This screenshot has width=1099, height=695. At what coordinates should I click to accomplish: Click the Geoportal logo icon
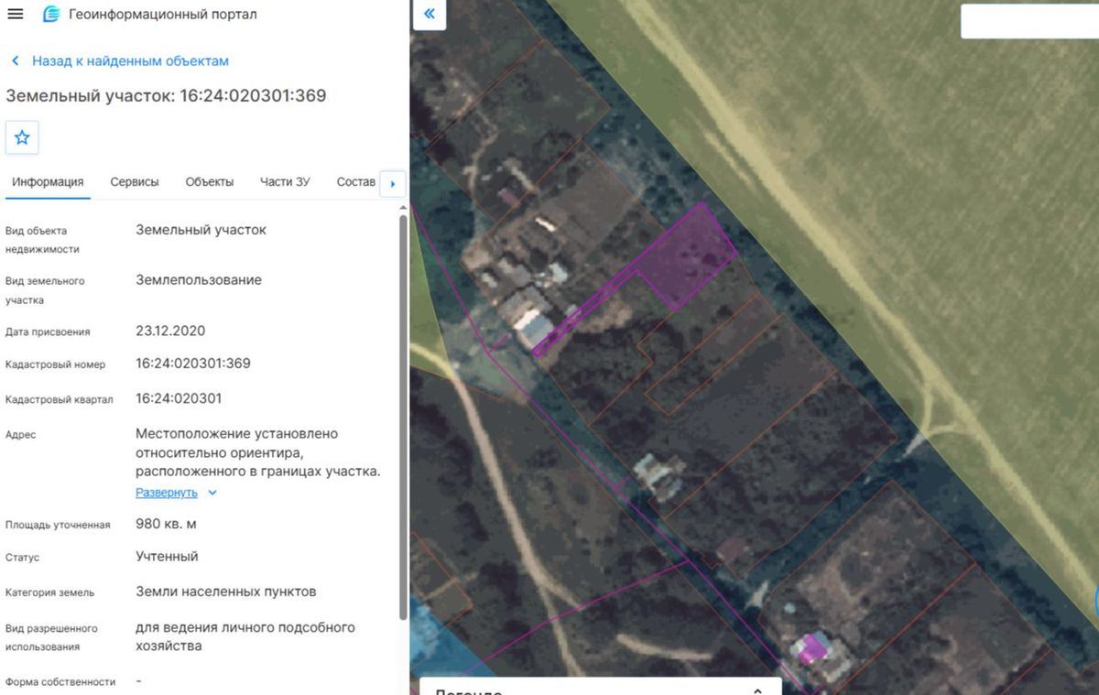[51, 15]
